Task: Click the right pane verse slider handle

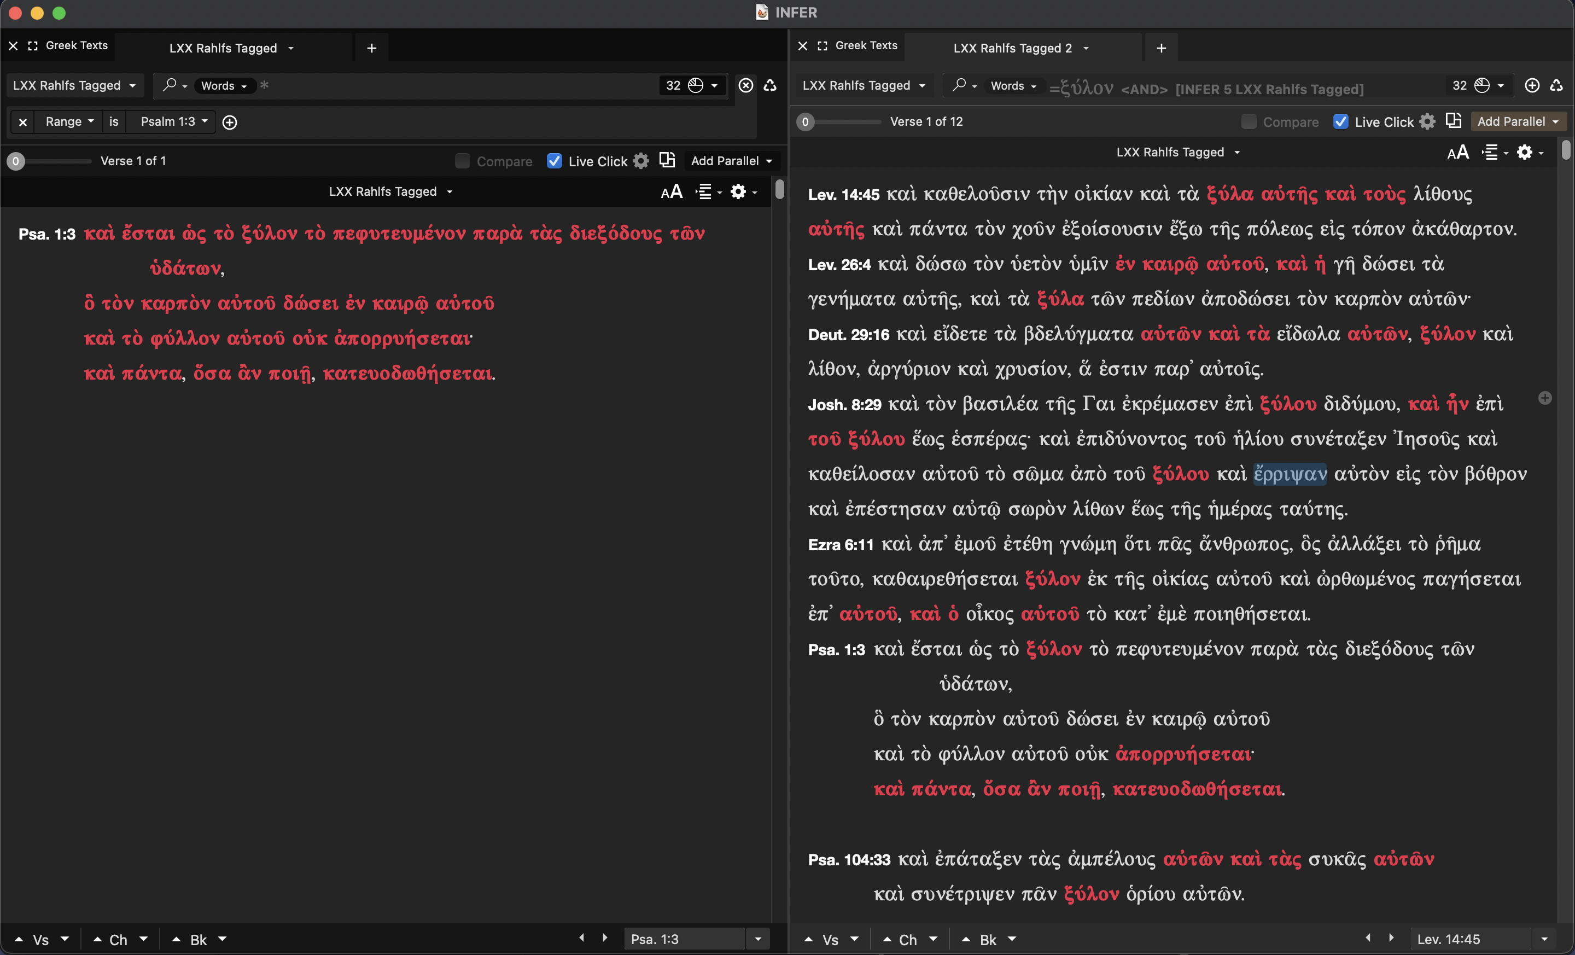Action: coord(806,121)
